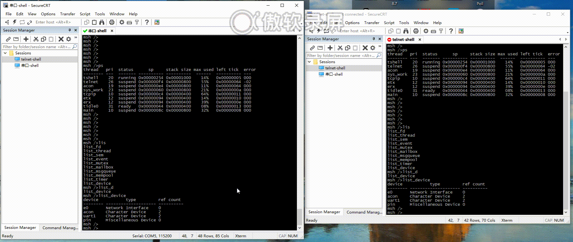Screen dimensions: 573x242
Task: Click new session plus icon in 串口-shell Session Manager
Action: point(26,39)
